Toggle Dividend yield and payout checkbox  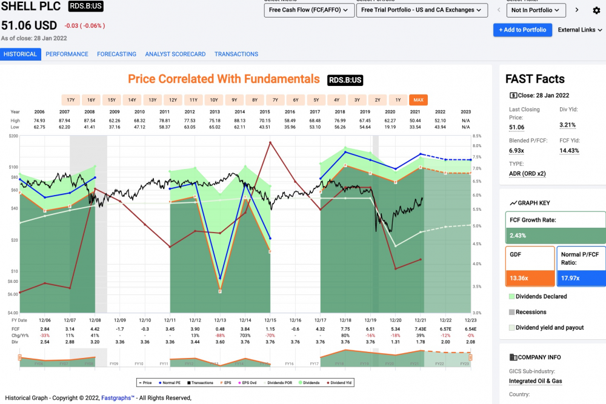click(x=511, y=328)
